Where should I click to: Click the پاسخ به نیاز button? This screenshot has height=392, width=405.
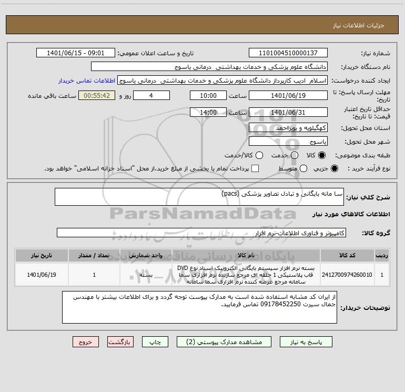[x=306, y=342]
